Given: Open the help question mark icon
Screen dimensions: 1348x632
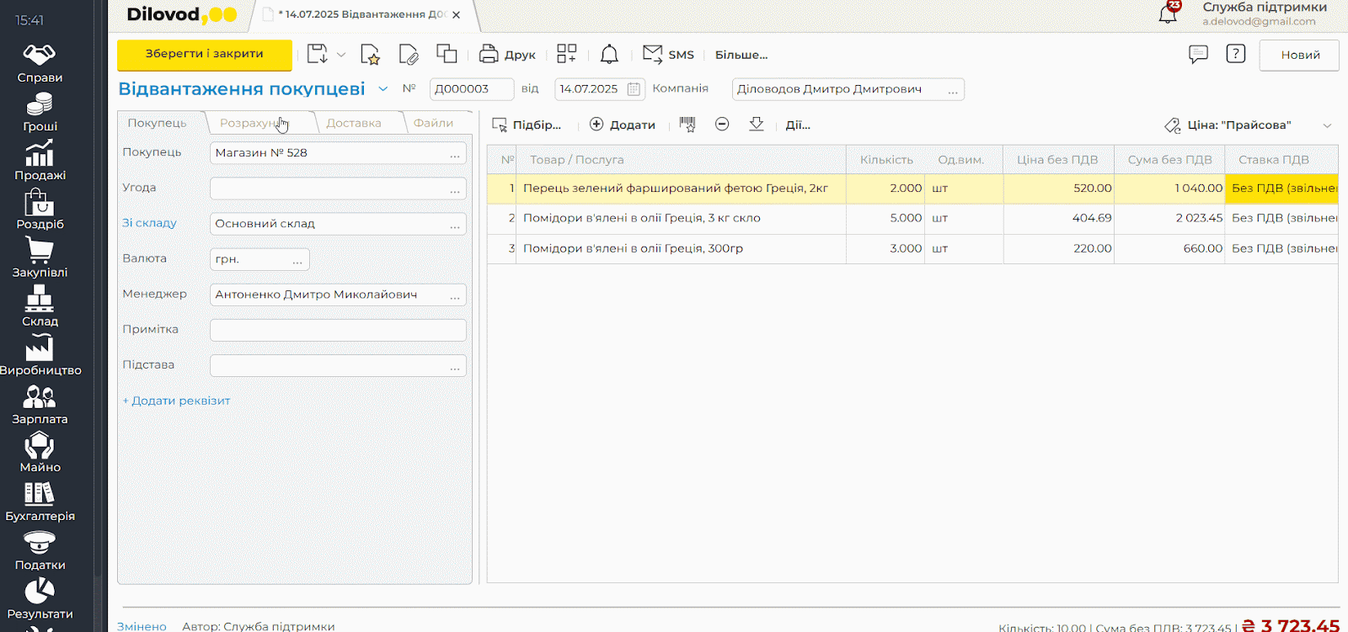Looking at the screenshot, I should tap(1235, 55).
